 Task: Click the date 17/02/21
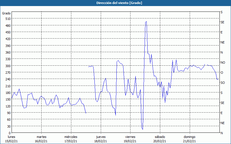pyautogui.click(x=71, y=141)
